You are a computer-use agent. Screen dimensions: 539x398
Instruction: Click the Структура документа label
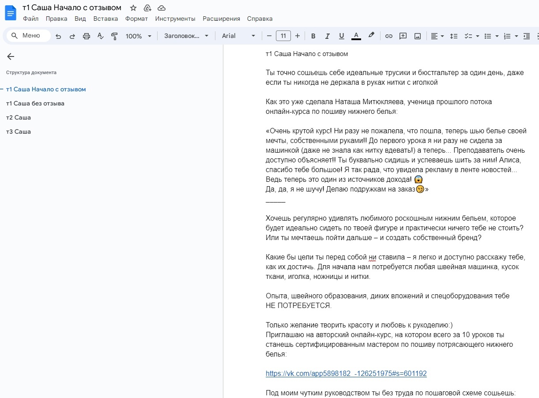click(x=31, y=72)
